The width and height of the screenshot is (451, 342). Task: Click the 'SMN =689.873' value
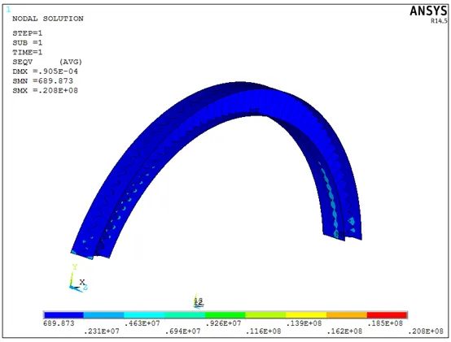pos(42,81)
